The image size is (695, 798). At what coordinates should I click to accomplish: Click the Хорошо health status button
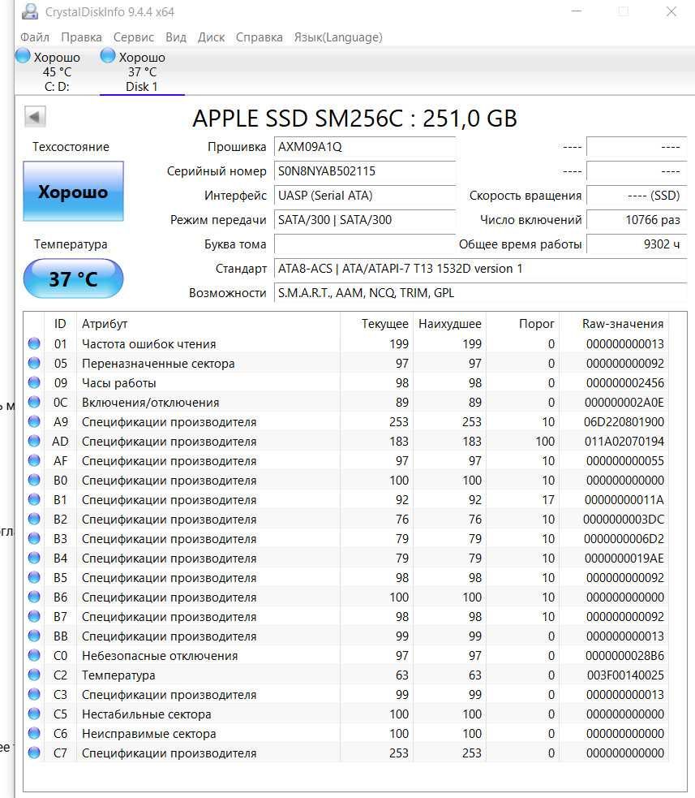pos(73,192)
